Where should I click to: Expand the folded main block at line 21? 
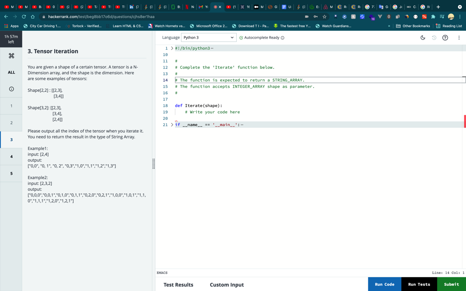click(172, 125)
